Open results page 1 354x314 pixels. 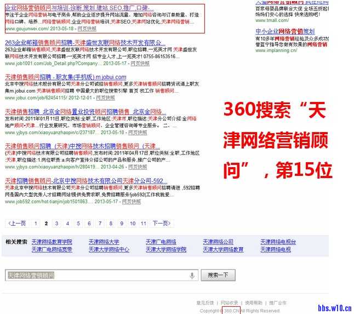[36, 224]
